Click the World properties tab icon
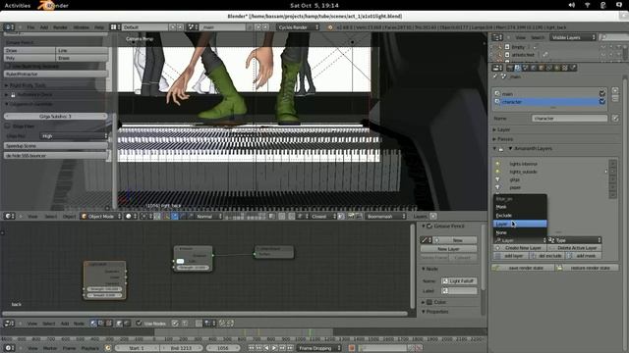The height and width of the screenshot is (353, 629). click(533, 68)
